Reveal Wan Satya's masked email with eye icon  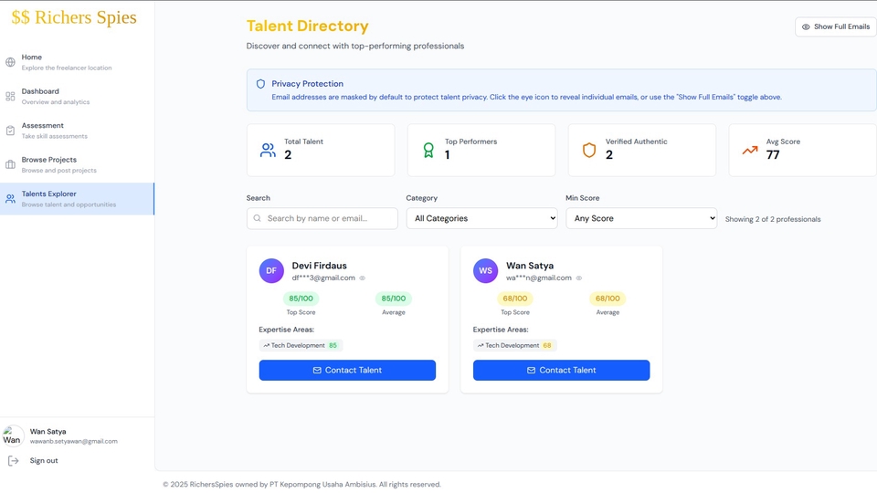click(x=579, y=278)
